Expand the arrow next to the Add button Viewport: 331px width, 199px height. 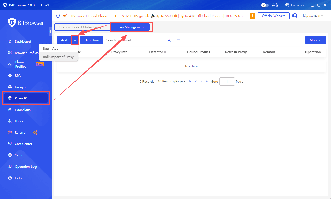(75, 40)
